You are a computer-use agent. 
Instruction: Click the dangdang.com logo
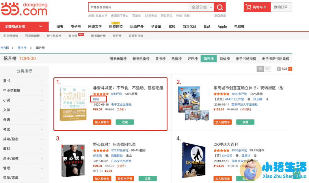click(24, 9)
